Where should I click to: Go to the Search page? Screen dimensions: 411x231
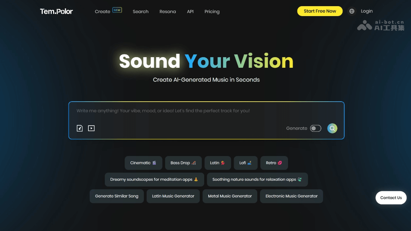[140, 12]
